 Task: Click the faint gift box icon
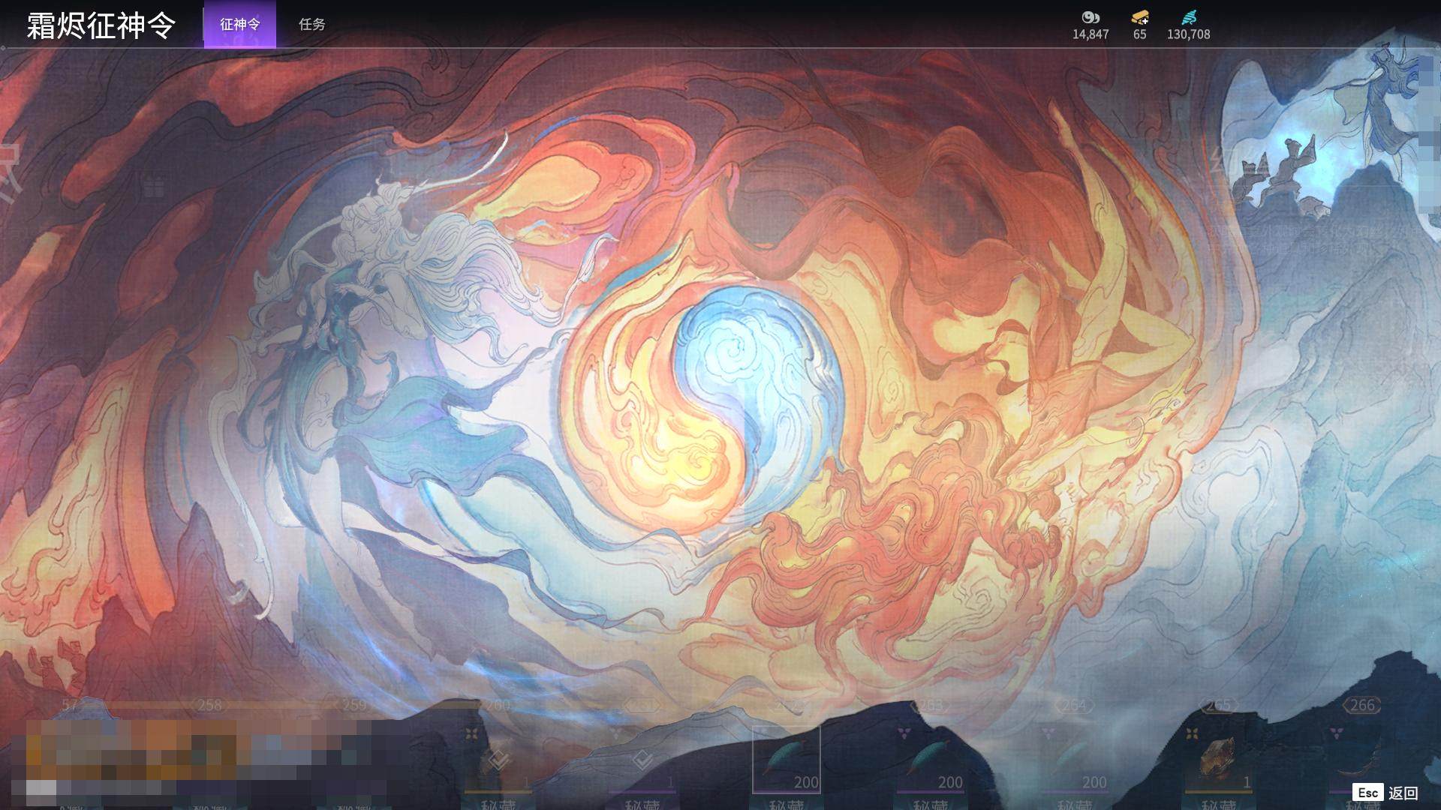point(154,186)
